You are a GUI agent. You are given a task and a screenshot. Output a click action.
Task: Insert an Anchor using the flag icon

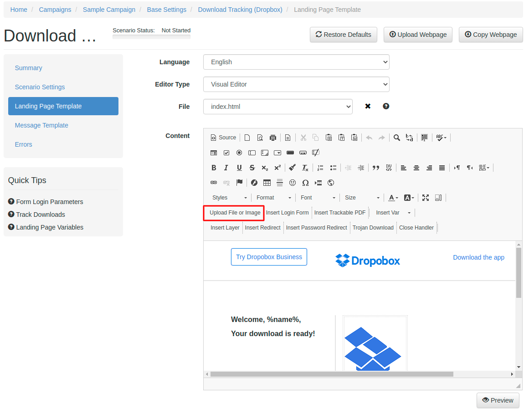240,183
